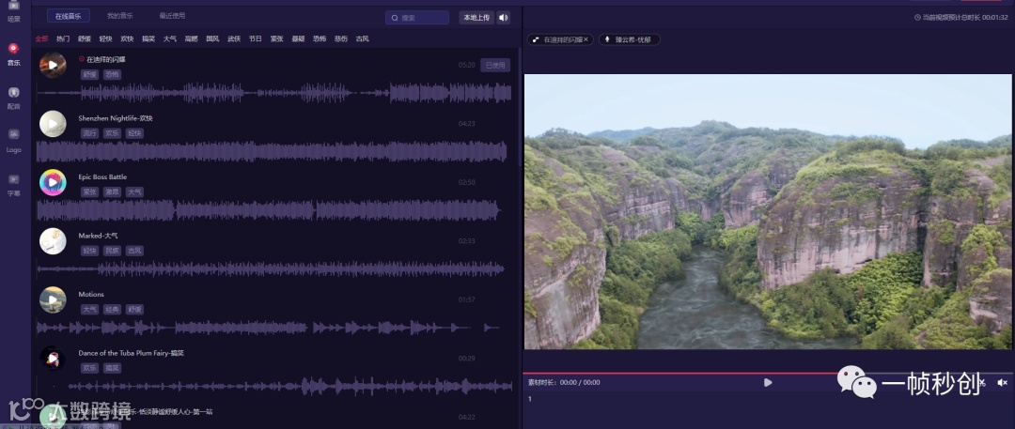Seek within Motions waveform
1015x429 pixels.
269,328
